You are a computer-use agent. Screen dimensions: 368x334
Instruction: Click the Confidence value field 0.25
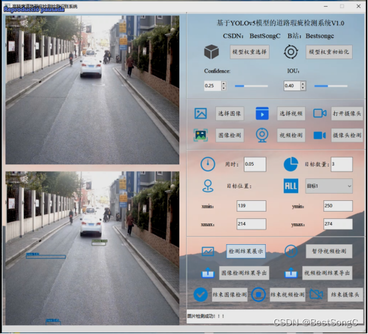(x=213, y=86)
